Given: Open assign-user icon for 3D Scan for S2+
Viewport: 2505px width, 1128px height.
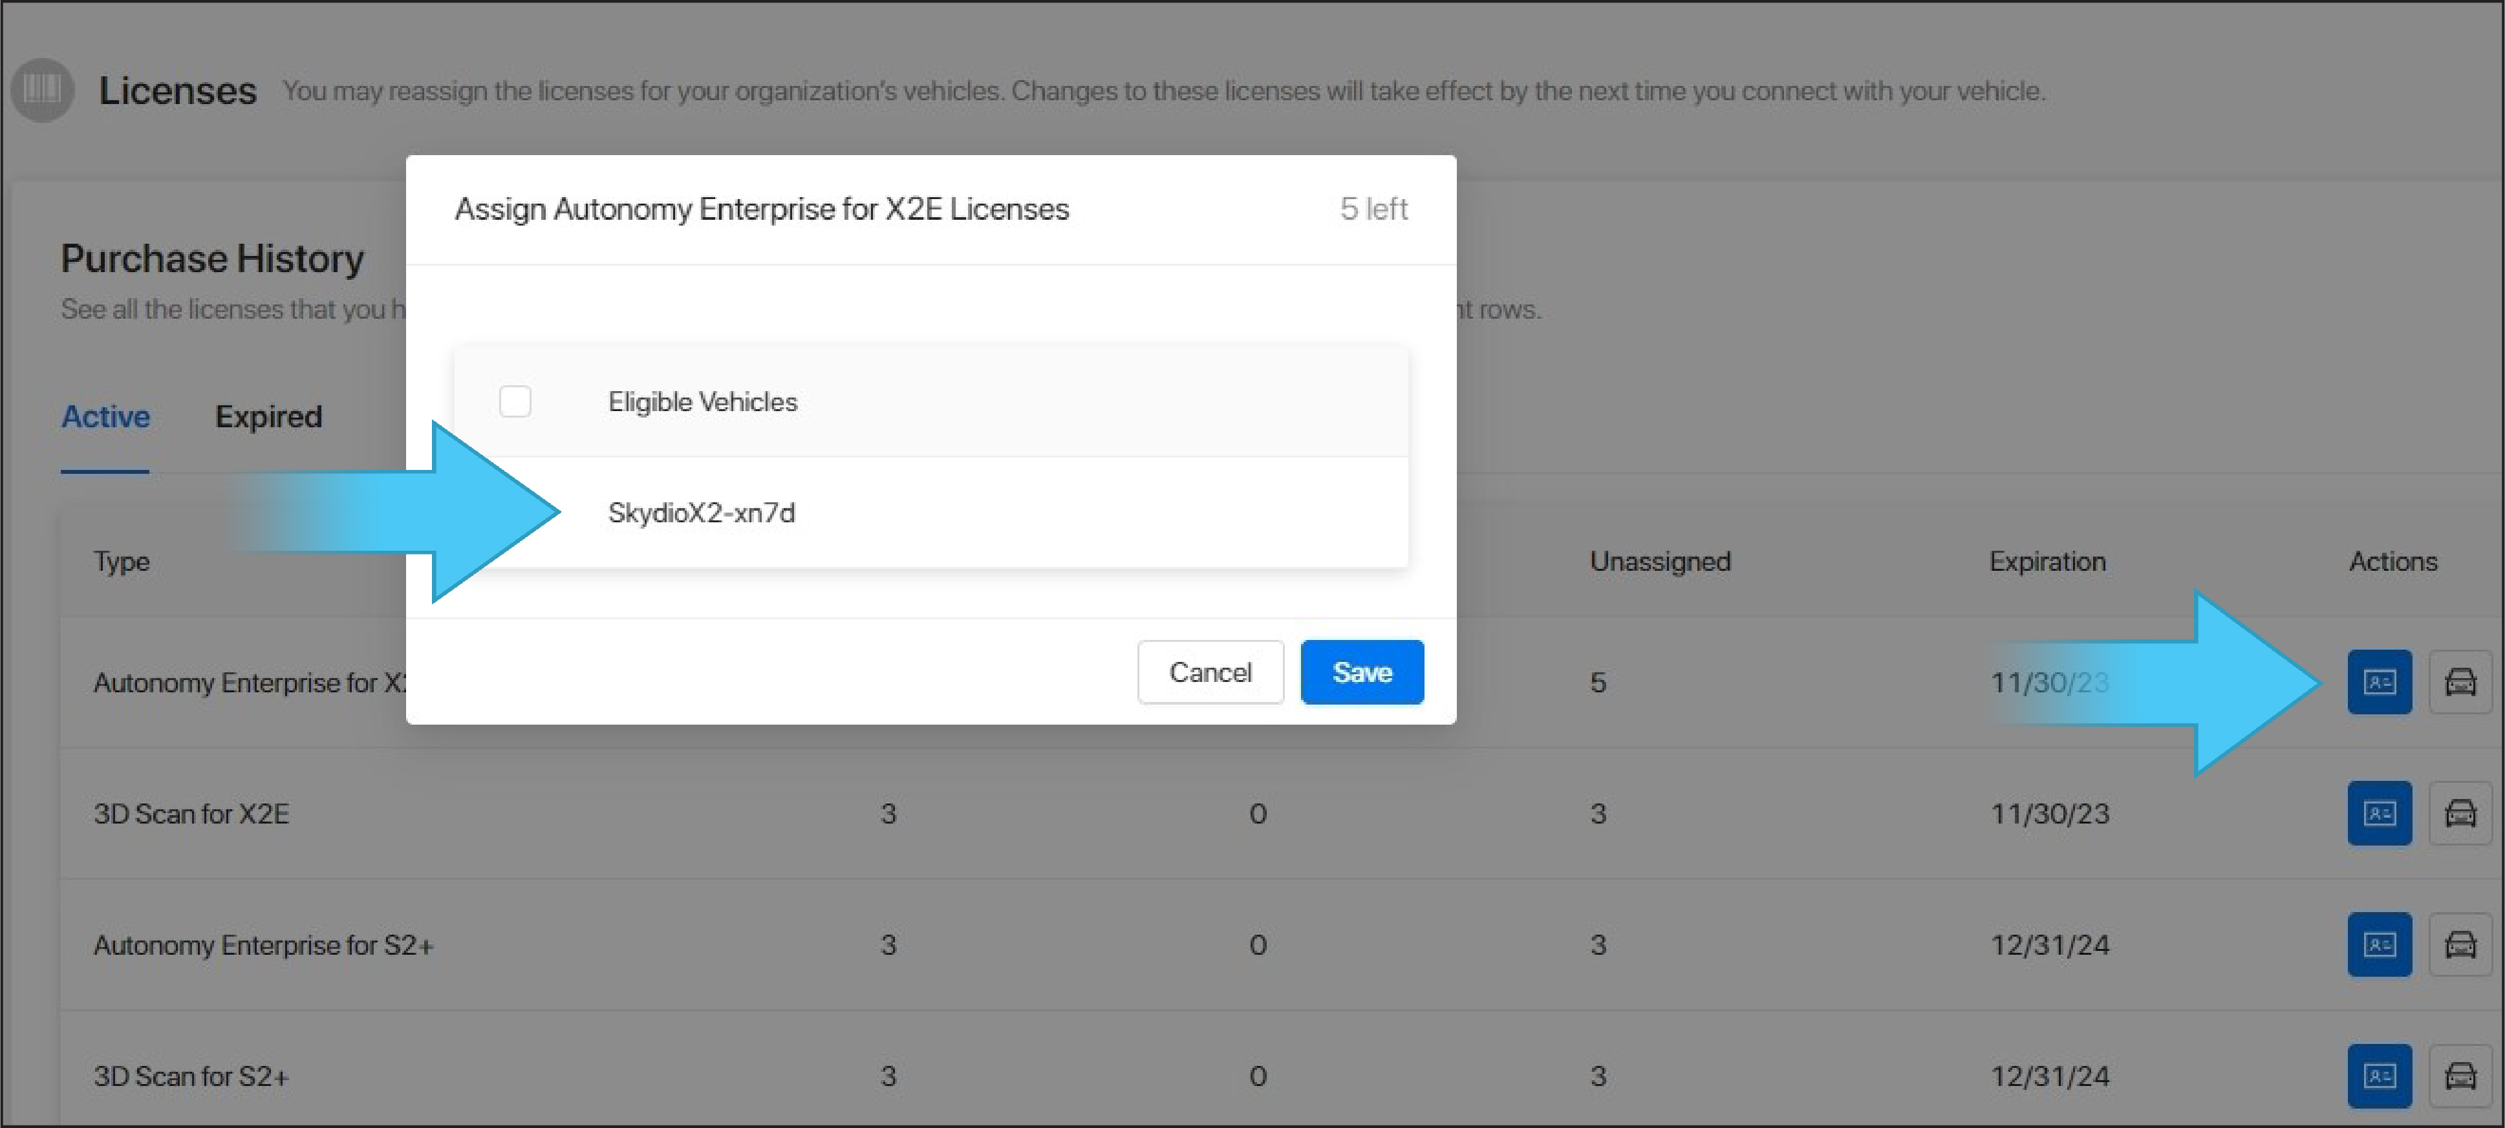Looking at the screenshot, I should pos(2378,1076).
